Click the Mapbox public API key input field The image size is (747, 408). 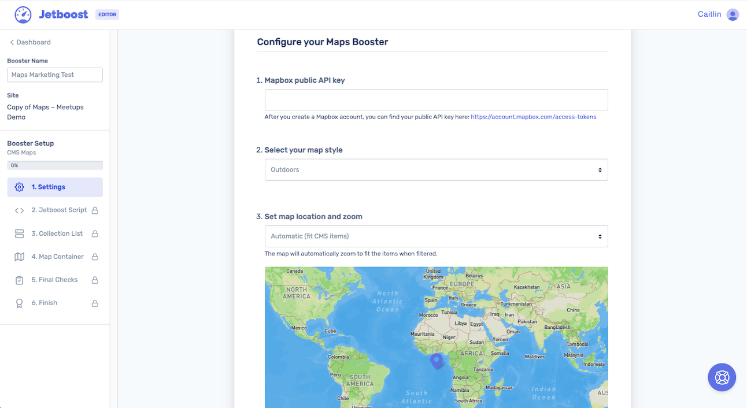(x=436, y=99)
